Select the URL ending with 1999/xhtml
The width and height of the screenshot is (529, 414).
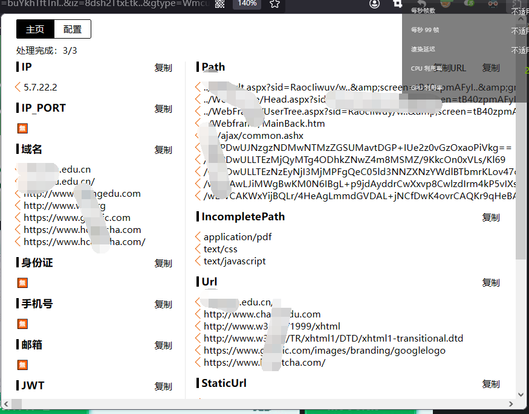point(272,326)
